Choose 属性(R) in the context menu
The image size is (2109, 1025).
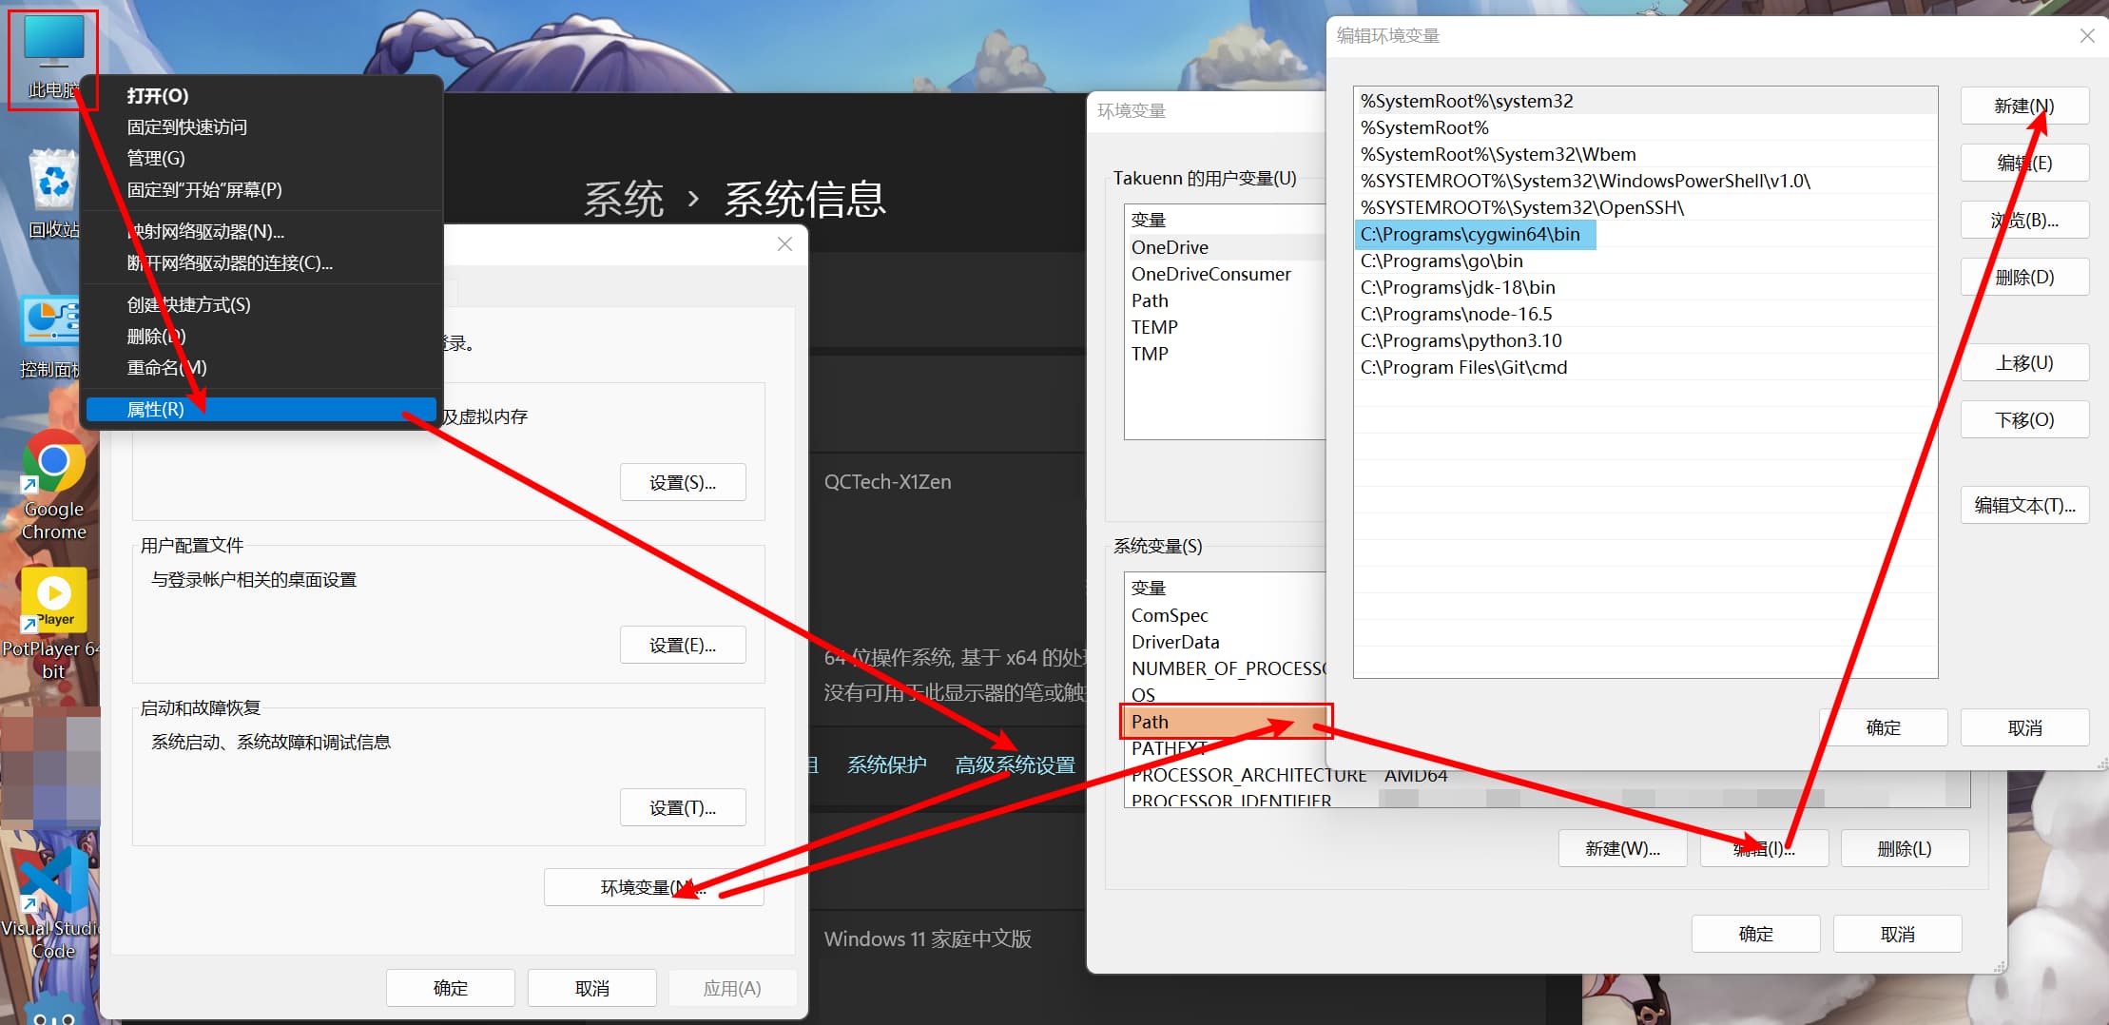point(156,410)
